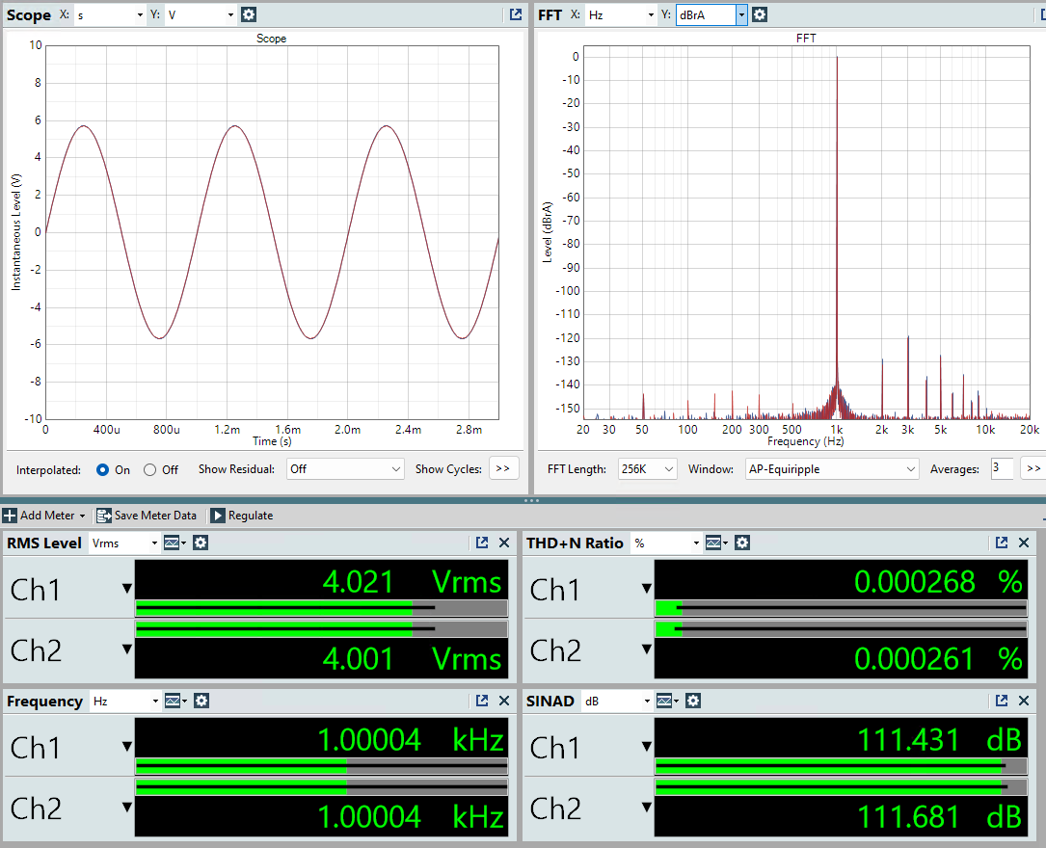Click Show Cycles >> button
1046x848 pixels.
pyautogui.click(x=503, y=468)
